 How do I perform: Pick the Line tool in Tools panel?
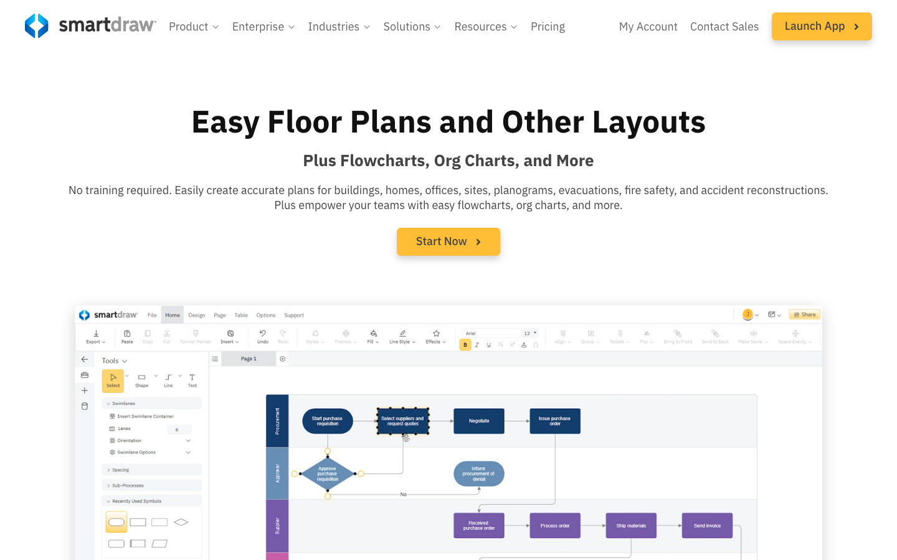point(168,380)
